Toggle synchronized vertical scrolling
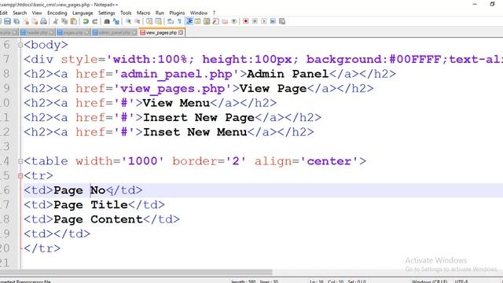Image resolution: width=503 pixels, height=283 pixels. [149, 21]
